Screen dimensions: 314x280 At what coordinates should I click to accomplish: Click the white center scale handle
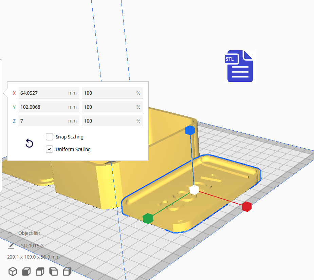[194, 190]
